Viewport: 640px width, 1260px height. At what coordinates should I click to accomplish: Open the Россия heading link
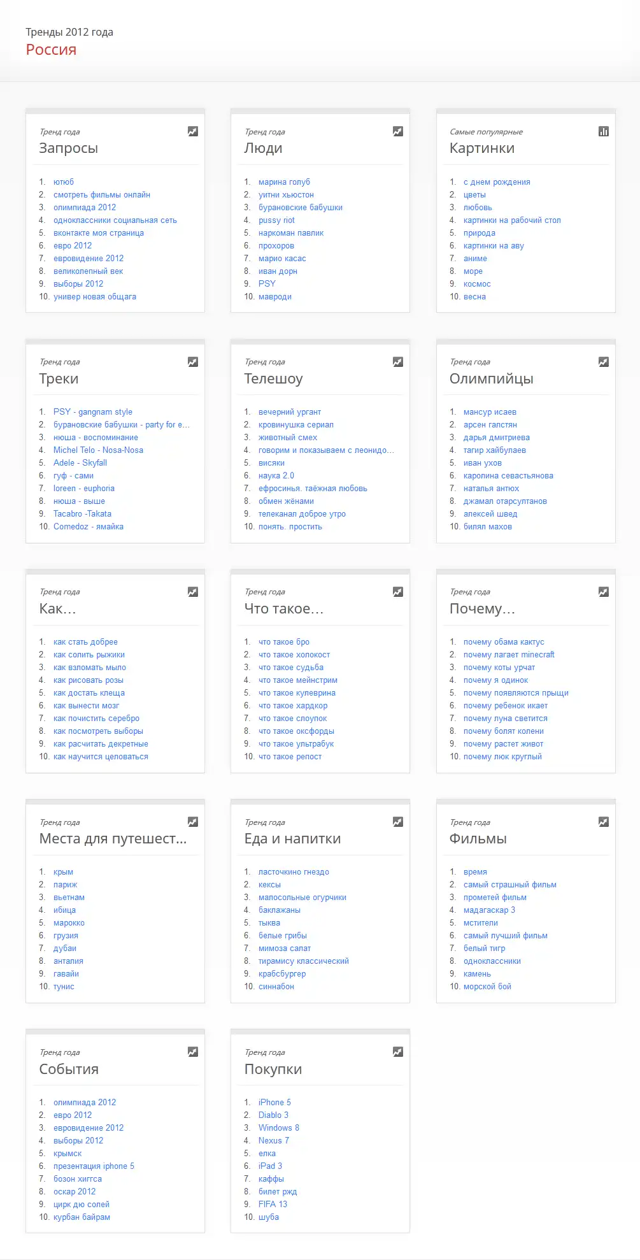[51, 50]
